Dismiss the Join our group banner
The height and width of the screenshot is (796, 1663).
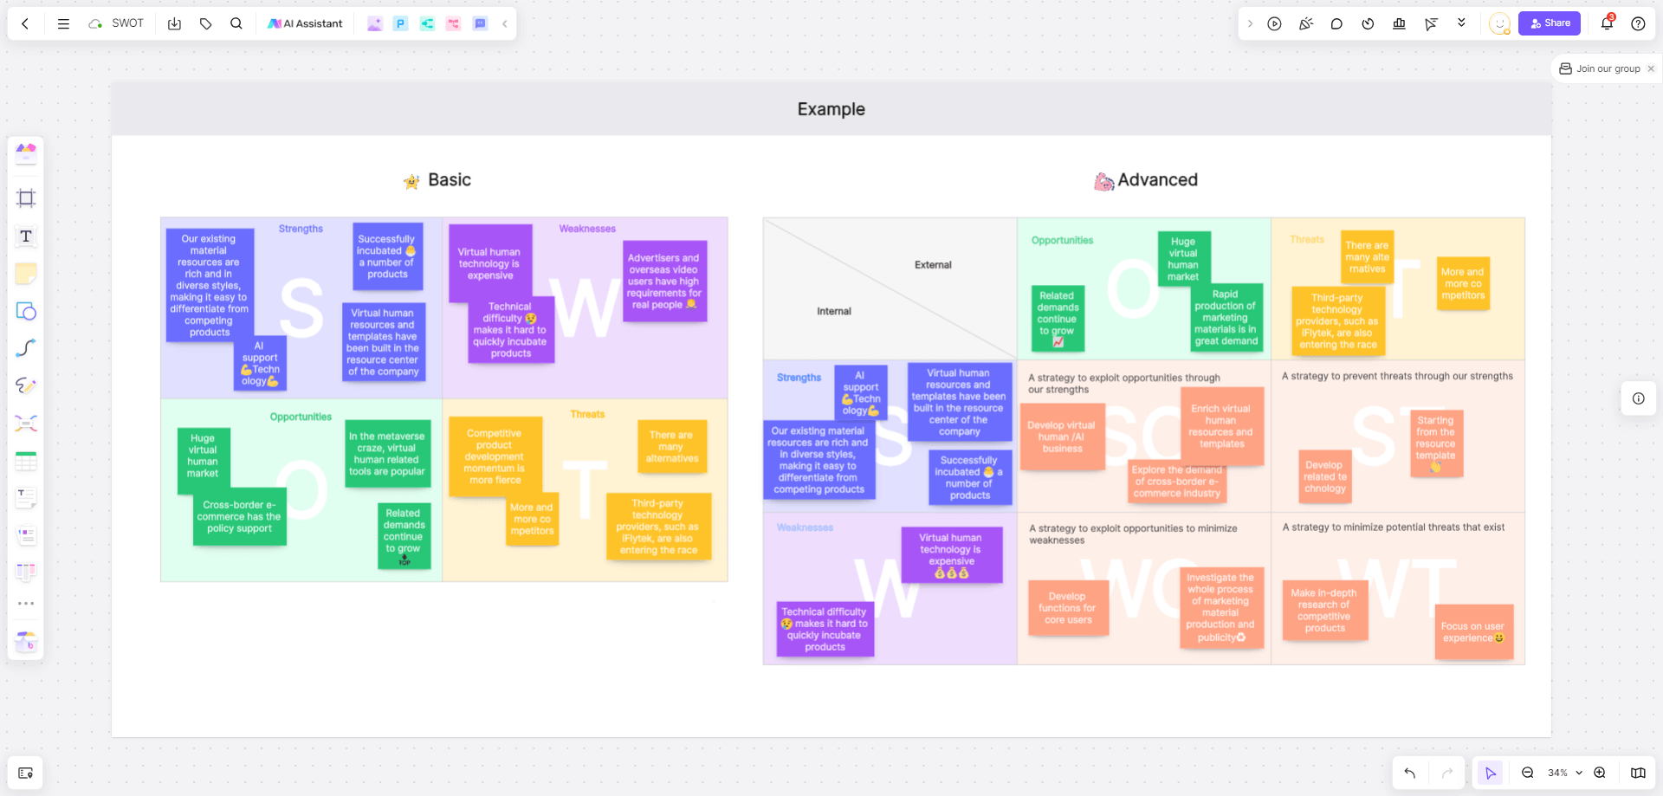(x=1651, y=68)
